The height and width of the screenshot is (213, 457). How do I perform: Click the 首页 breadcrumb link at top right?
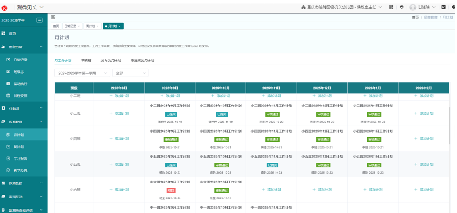pos(415,17)
